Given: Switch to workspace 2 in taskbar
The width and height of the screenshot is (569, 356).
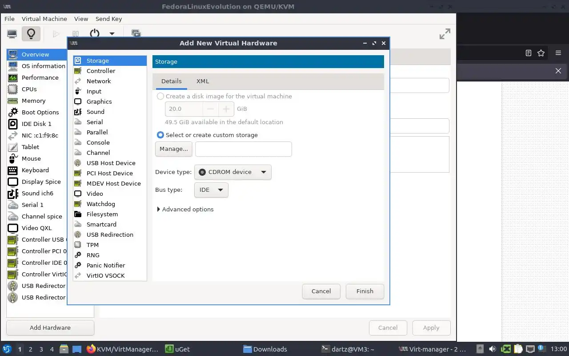Looking at the screenshot, I should 30,349.
